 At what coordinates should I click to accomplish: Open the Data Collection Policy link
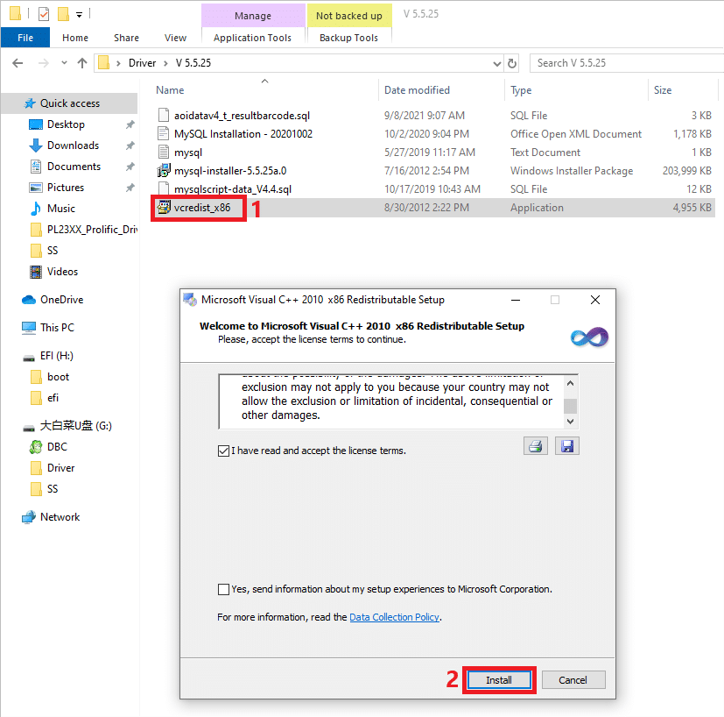pyautogui.click(x=394, y=617)
